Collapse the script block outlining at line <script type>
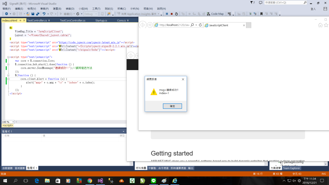 tap(8, 57)
